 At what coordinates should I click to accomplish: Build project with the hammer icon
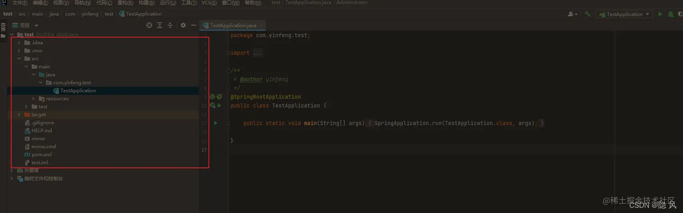pos(587,14)
